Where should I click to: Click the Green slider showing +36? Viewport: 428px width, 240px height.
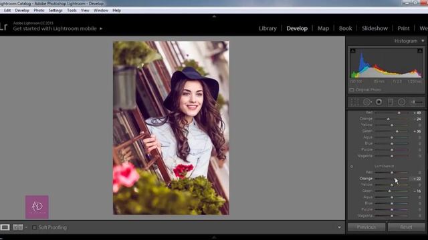(x=391, y=131)
